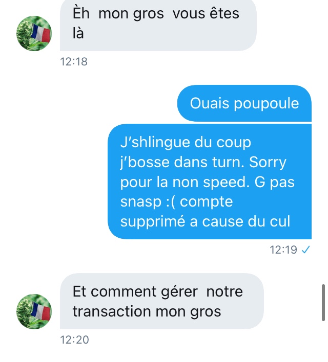Image resolution: width=328 pixels, height=362 pixels.
Task: Click the 12:20 timestamp
Action: coord(74,340)
